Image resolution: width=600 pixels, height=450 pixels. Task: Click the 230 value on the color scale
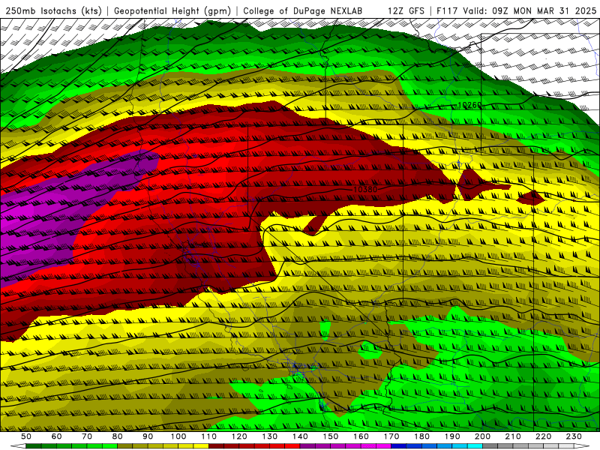tap(574, 436)
